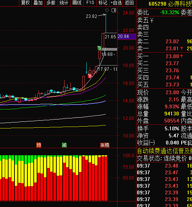192x207 pixels.
Task: Click the 返回 back button
Action: point(129,3)
